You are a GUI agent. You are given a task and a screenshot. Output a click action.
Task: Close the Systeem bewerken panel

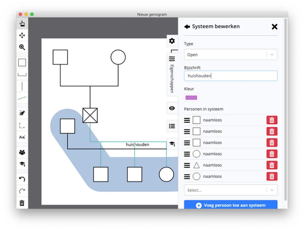(x=274, y=27)
